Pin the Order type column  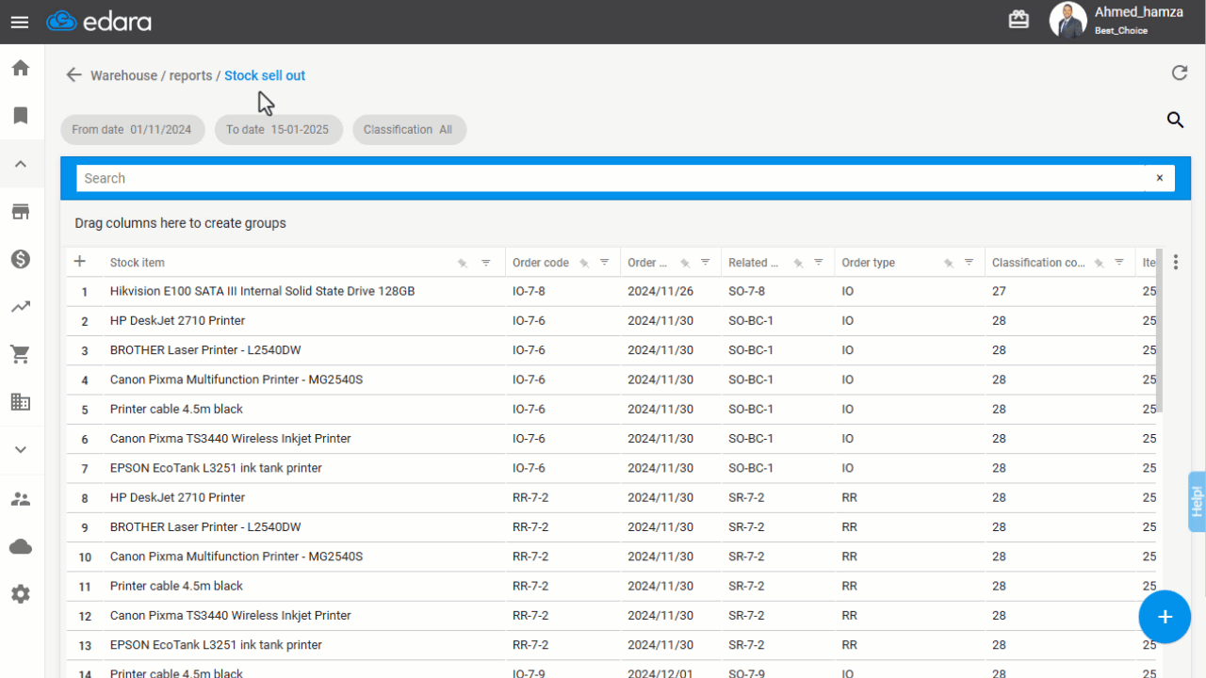pos(949,263)
